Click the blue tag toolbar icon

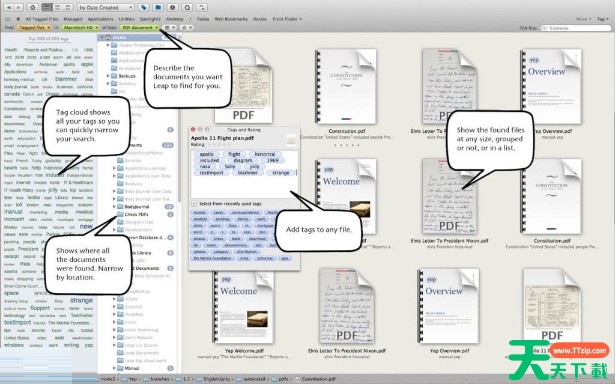[x=144, y=7]
